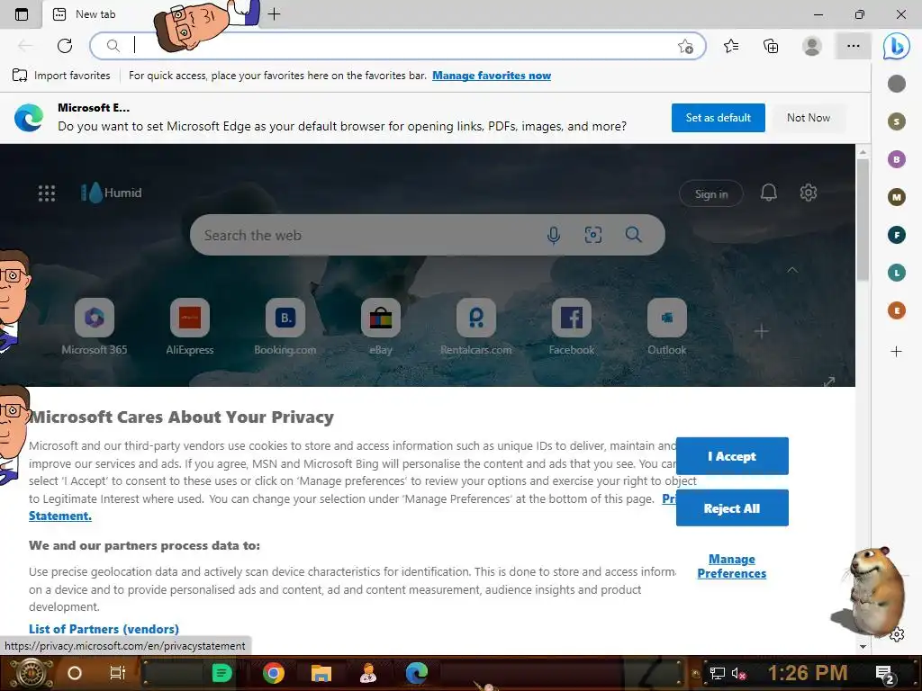Click the Sign in button
The image size is (922, 691).
pos(711,194)
